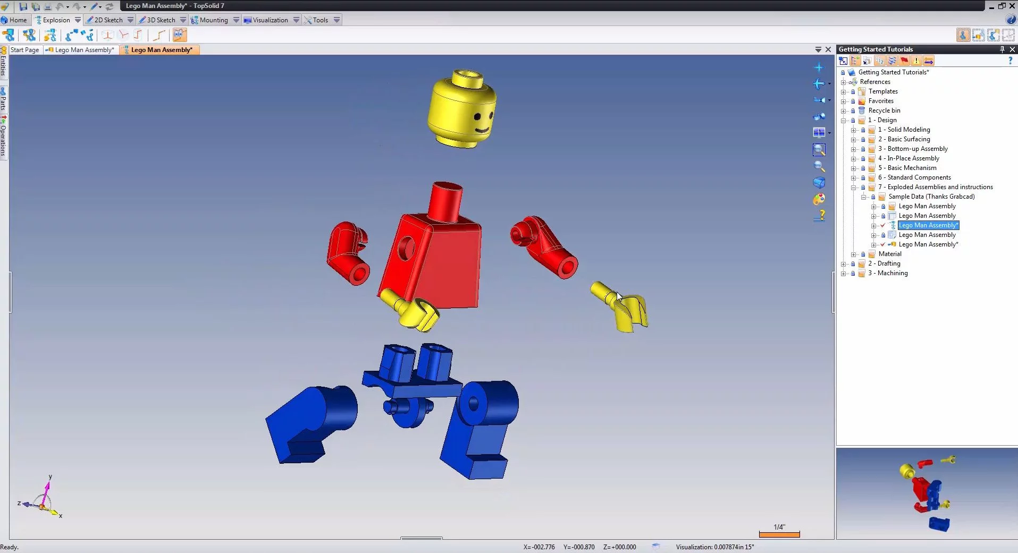1018x553 pixels.
Task: Click the yellow question mark analysis icon
Action: (820, 216)
